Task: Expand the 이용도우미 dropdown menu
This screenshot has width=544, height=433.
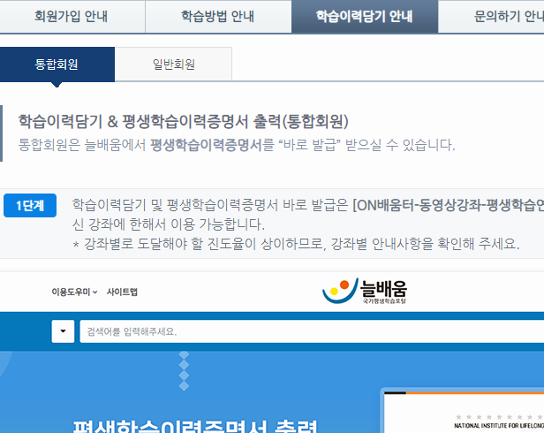Action: tap(74, 292)
